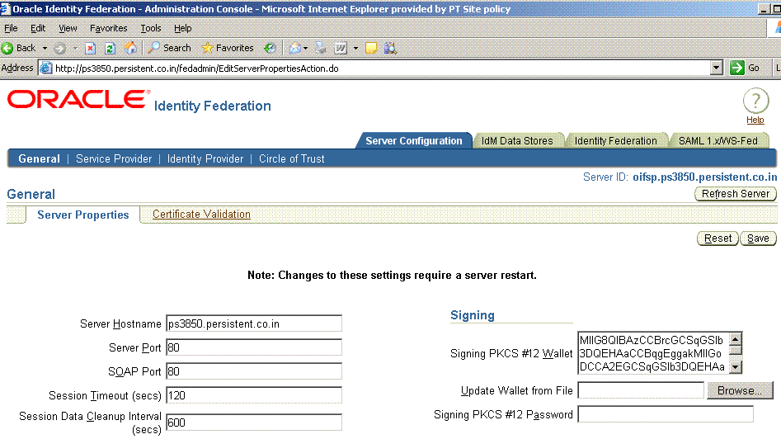Open the Favorites menu
This screenshot has width=781, height=439.
[x=109, y=28]
